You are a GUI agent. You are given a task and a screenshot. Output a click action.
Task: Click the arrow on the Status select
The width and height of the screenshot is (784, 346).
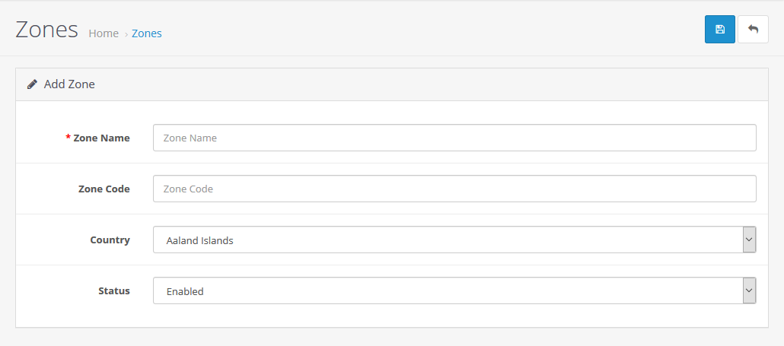[x=749, y=291]
